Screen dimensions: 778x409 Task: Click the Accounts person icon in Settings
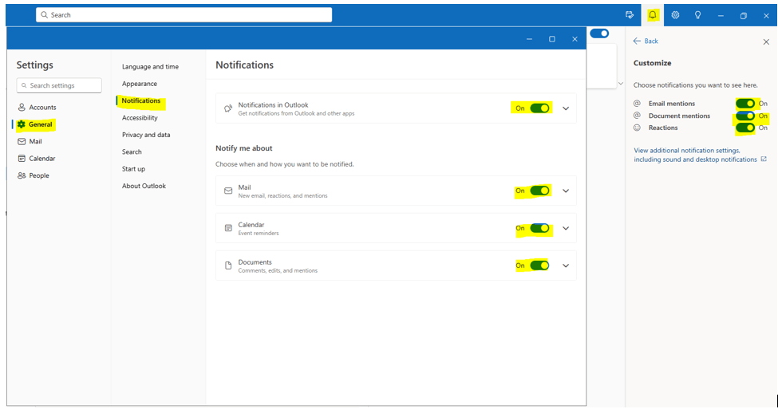click(22, 107)
